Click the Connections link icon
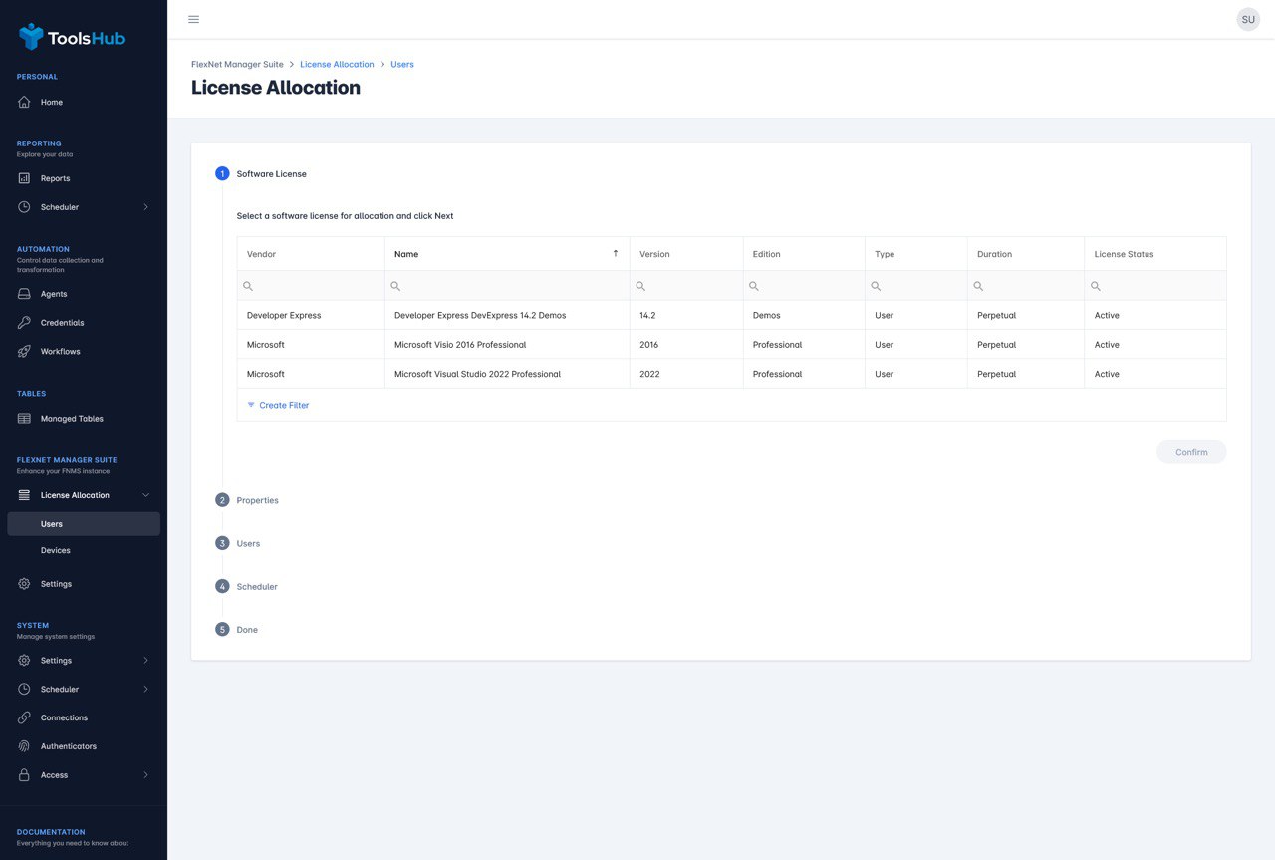Image resolution: width=1275 pixels, height=860 pixels. 24,717
